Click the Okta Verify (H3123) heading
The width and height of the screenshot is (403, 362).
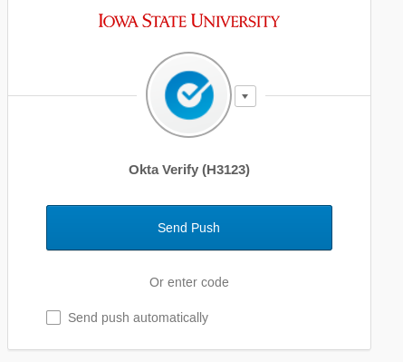[x=189, y=170]
